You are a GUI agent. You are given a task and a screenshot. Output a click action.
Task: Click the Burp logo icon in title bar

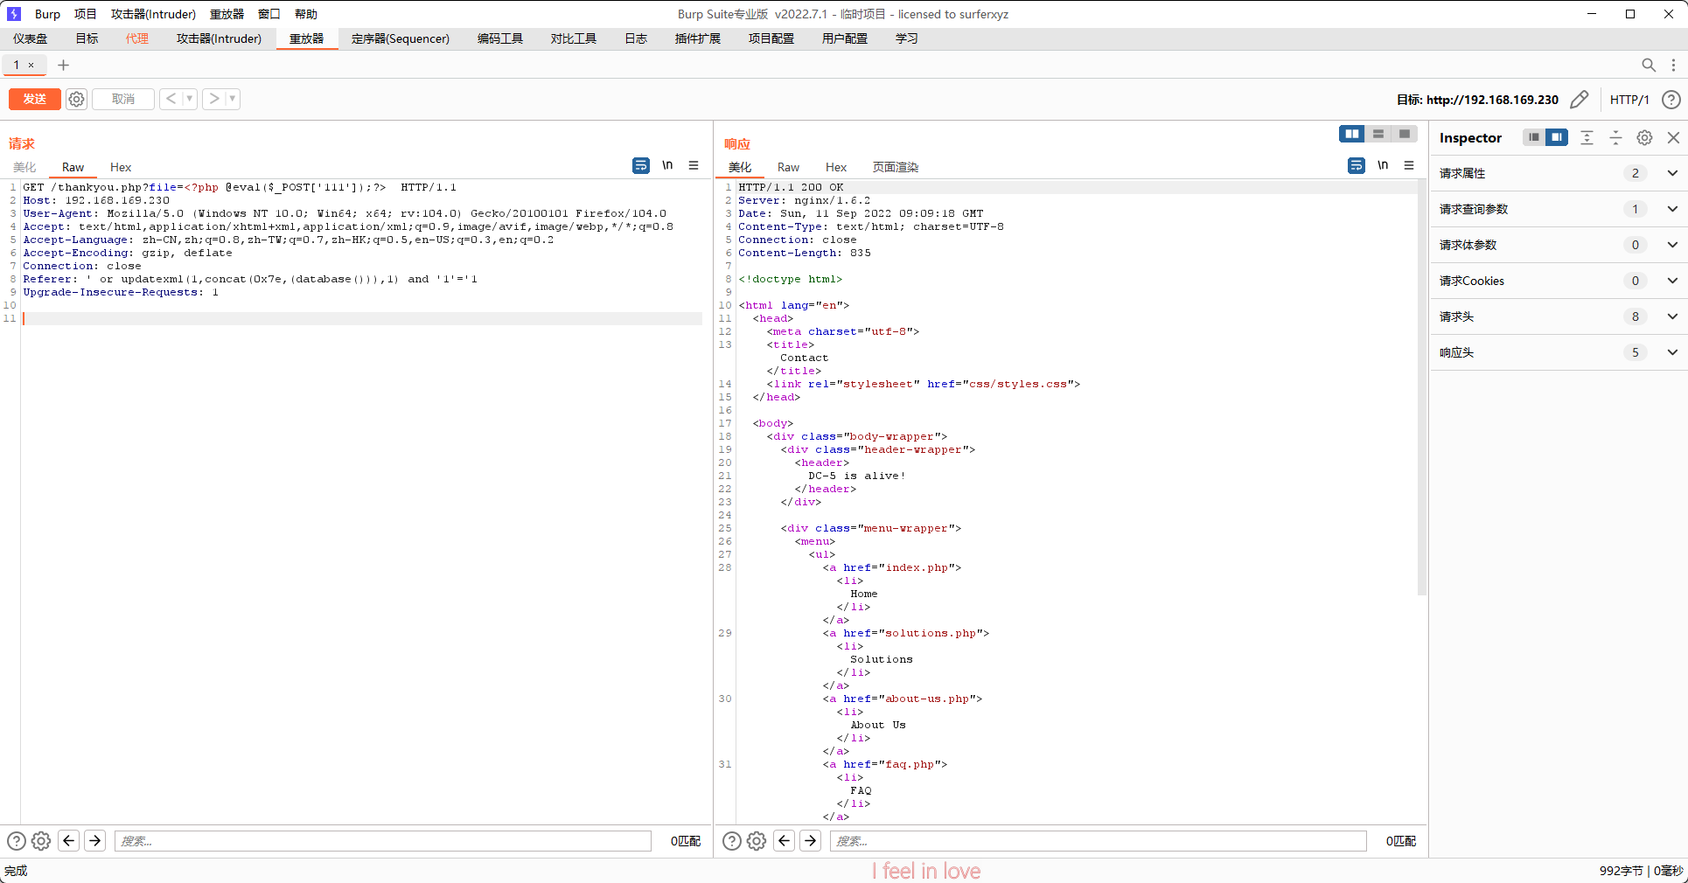(13, 14)
